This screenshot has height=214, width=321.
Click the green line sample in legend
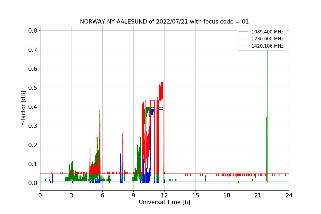(244, 39)
